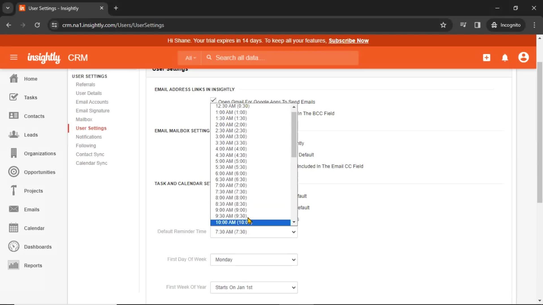Open the media control icon in toolbar

[463, 25]
